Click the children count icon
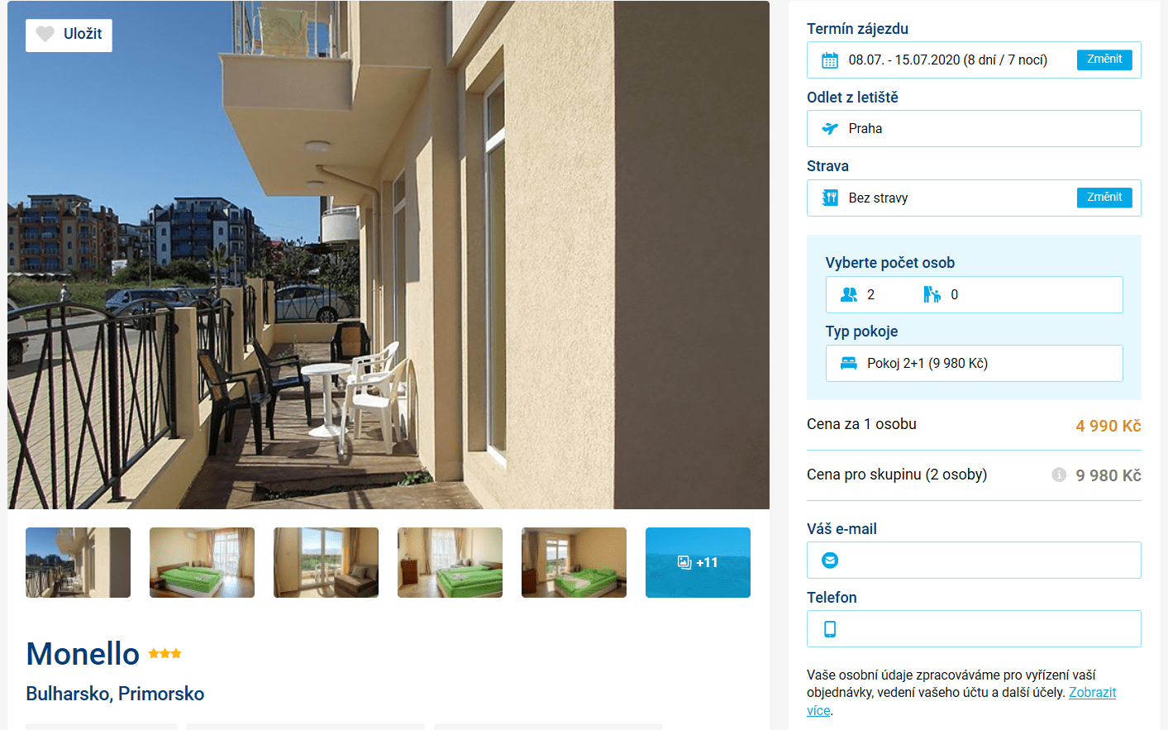The width and height of the screenshot is (1168, 730). tap(932, 294)
